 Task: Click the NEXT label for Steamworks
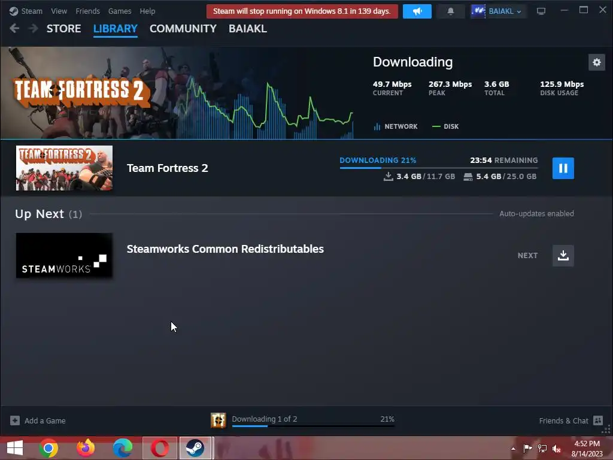[x=527, y=255]
